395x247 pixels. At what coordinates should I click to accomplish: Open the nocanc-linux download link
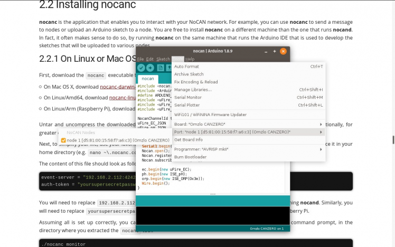pos(123,98)
